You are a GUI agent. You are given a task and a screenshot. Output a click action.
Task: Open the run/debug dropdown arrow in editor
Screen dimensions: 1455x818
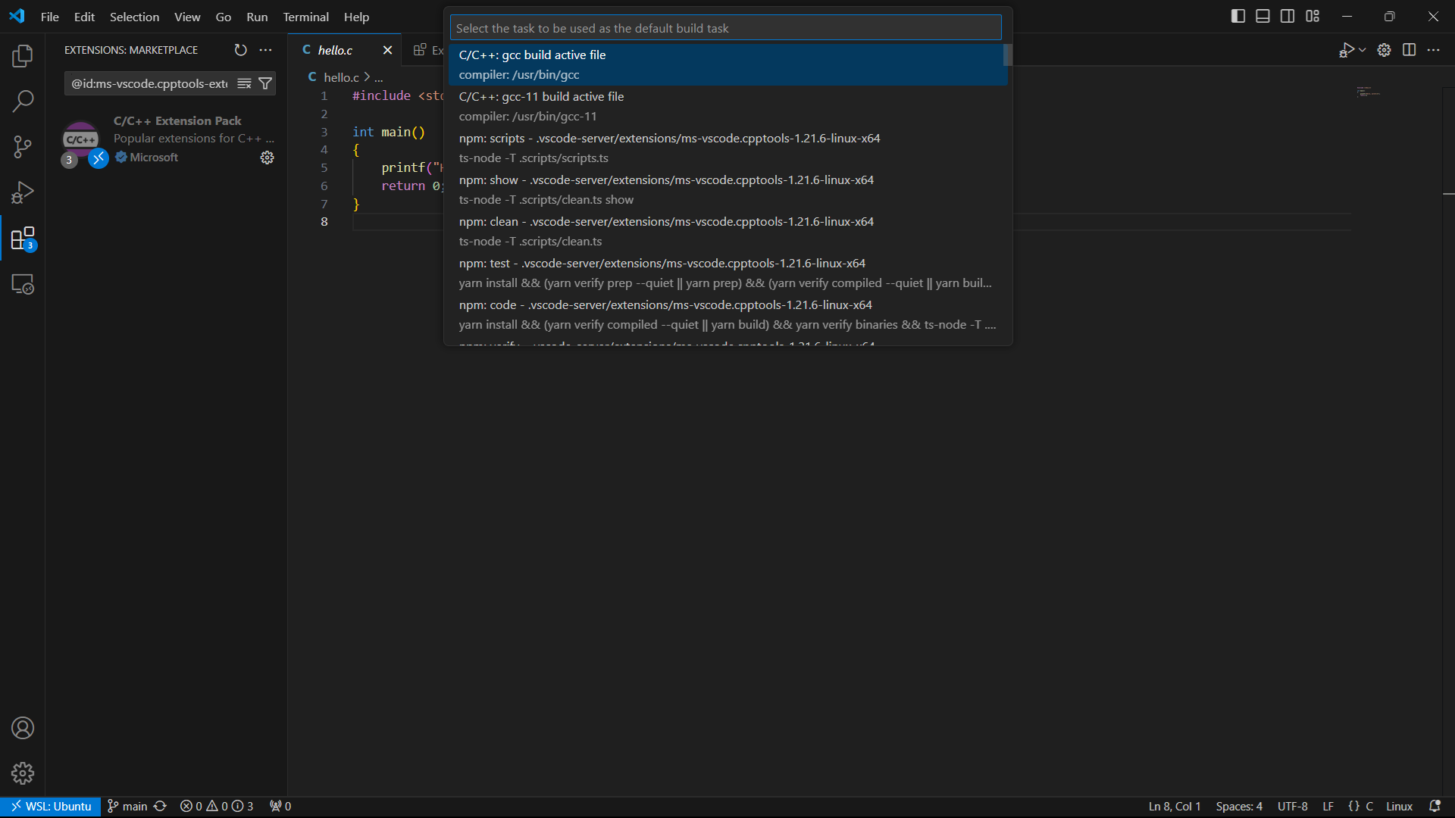click(1363, 50)
